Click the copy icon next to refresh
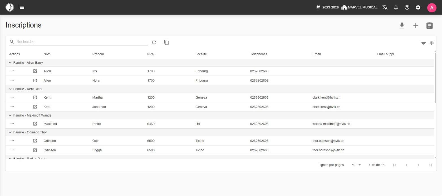 pos(166,42)
